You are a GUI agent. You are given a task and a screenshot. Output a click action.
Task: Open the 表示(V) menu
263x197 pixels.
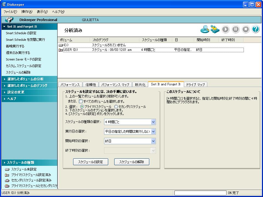42,12
